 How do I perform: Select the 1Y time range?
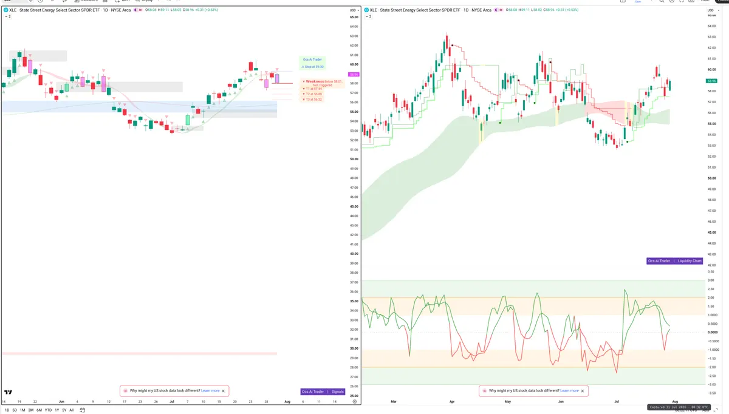56,410
